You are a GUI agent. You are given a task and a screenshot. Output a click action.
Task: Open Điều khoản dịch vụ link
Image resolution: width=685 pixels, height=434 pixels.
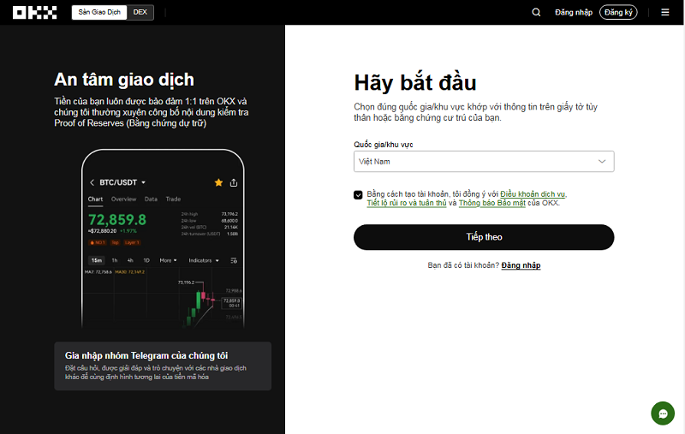[x=533, y=193]
